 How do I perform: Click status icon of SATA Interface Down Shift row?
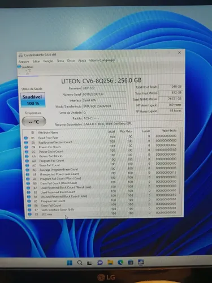click(x=29, y=210)
